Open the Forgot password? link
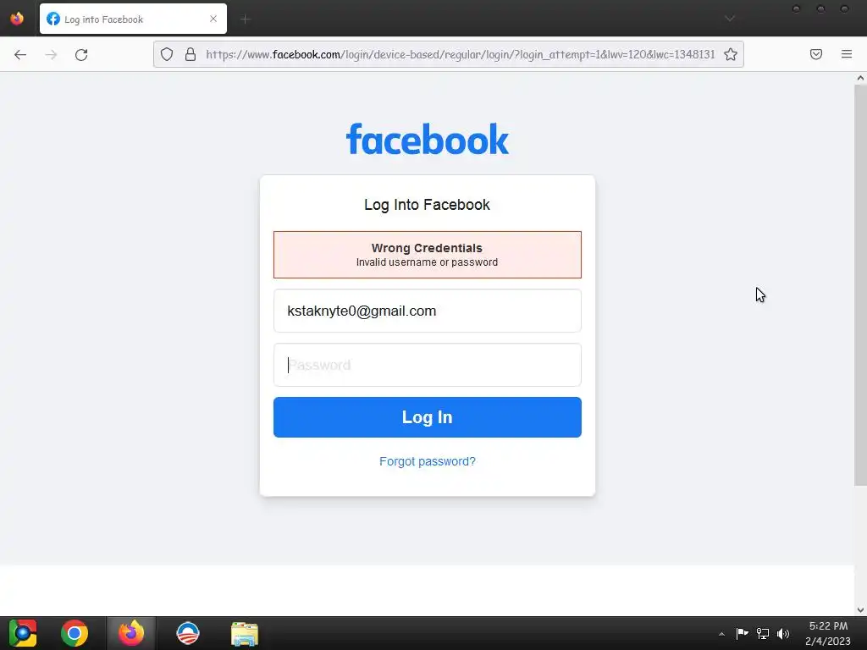Screen dimensions: 867x650 [x=428, y=461]
